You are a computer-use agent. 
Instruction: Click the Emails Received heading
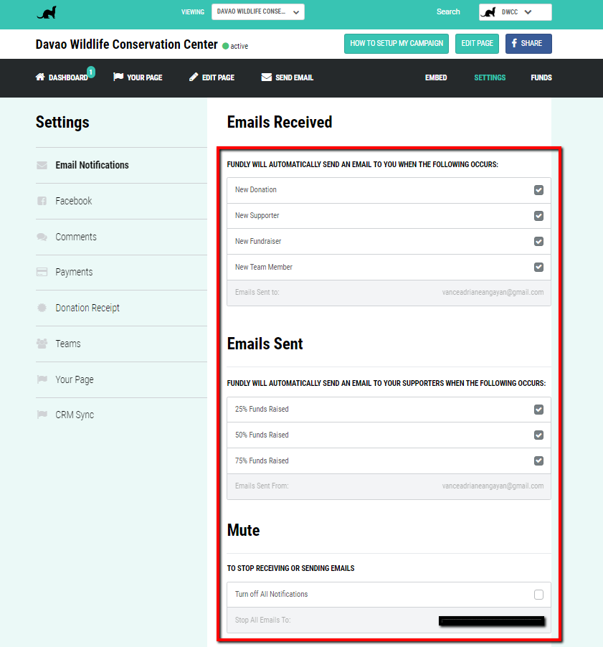pyautogui.click(x=280, y=122)
